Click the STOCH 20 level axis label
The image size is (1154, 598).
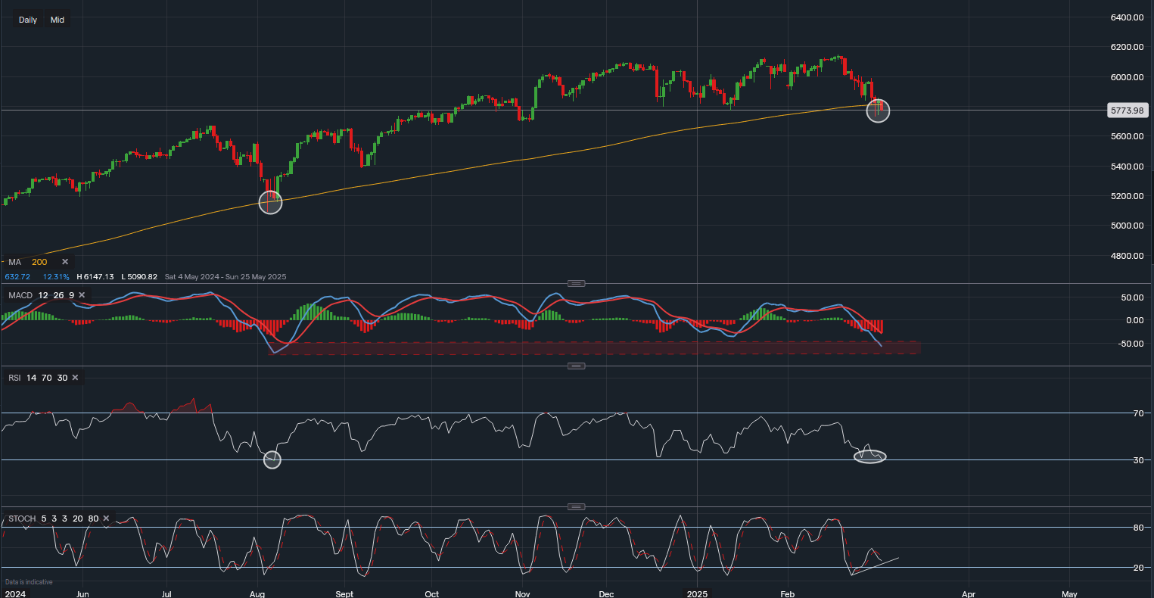pos(1137,568)
